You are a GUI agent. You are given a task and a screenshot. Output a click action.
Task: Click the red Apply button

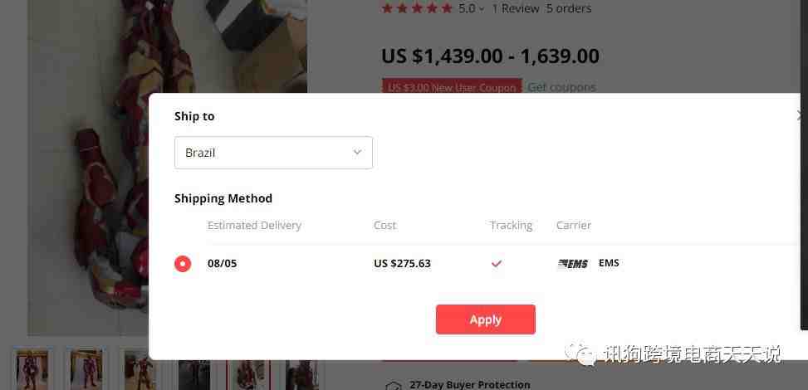tap(486, 319)
